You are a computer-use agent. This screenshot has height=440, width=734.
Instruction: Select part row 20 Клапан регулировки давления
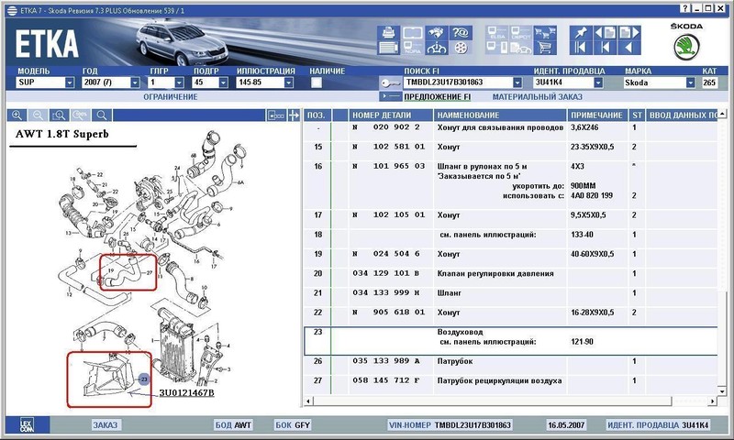[x=495, y=273]
